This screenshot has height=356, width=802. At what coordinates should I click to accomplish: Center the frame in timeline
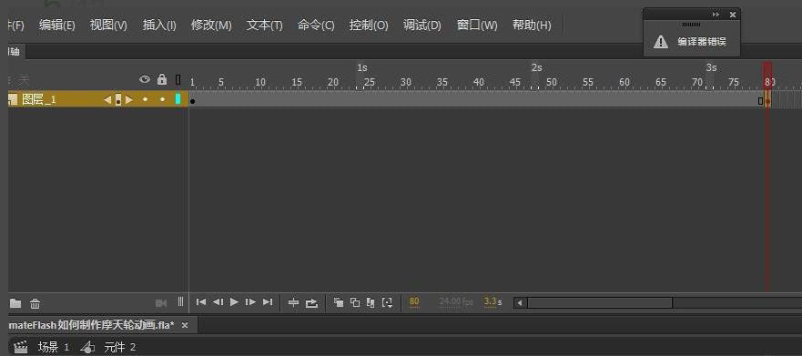294,303
